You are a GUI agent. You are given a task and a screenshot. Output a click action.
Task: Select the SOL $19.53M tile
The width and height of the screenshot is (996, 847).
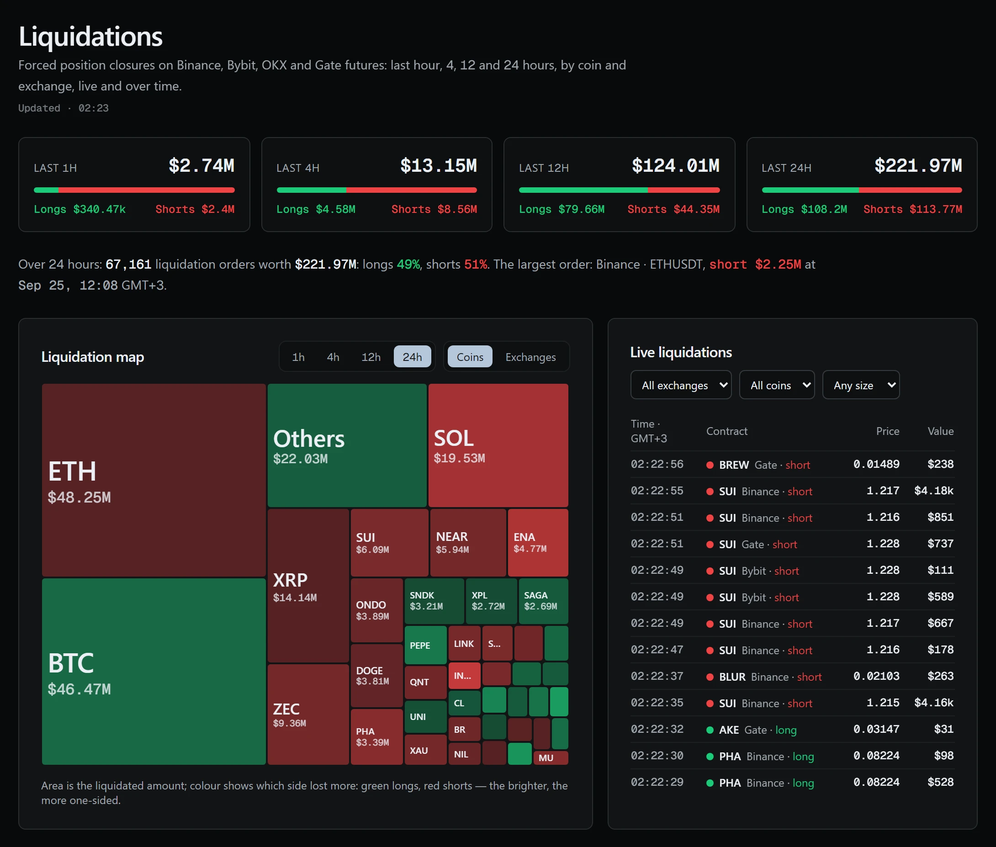click(498, 445)
